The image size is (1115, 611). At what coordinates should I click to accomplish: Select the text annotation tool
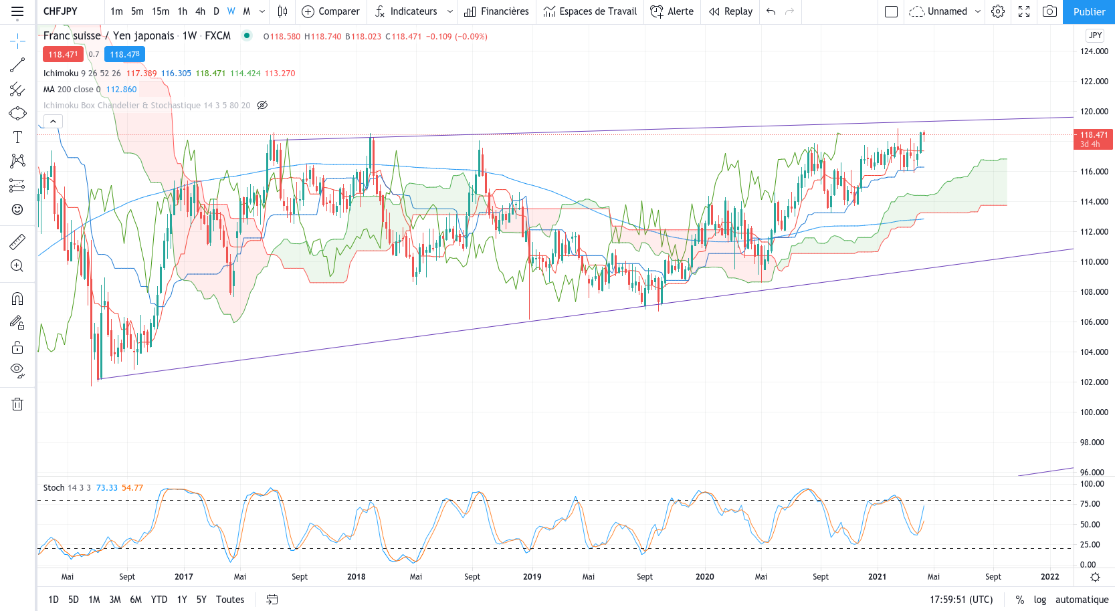pyautogui.click(x=17, y=137)
